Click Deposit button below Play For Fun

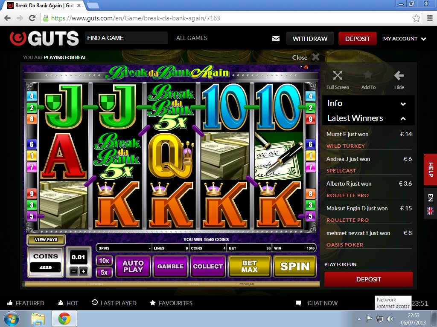pos(368,279)
